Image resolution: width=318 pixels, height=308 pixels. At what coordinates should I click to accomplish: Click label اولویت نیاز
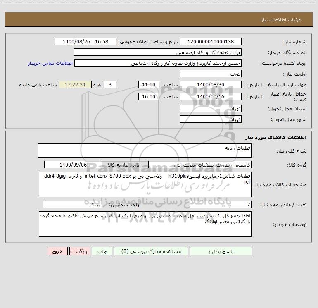coord(295,74)
